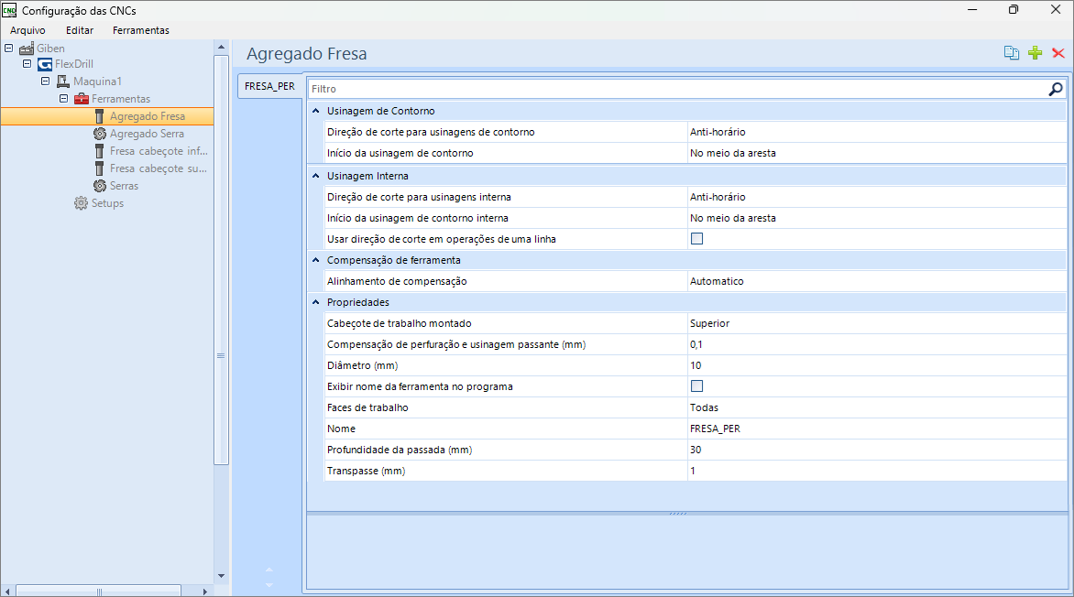This screenshot has height=597, width=1074.
Task: Select Agregado Serra gear icon in tree
Action: [100, 134]
